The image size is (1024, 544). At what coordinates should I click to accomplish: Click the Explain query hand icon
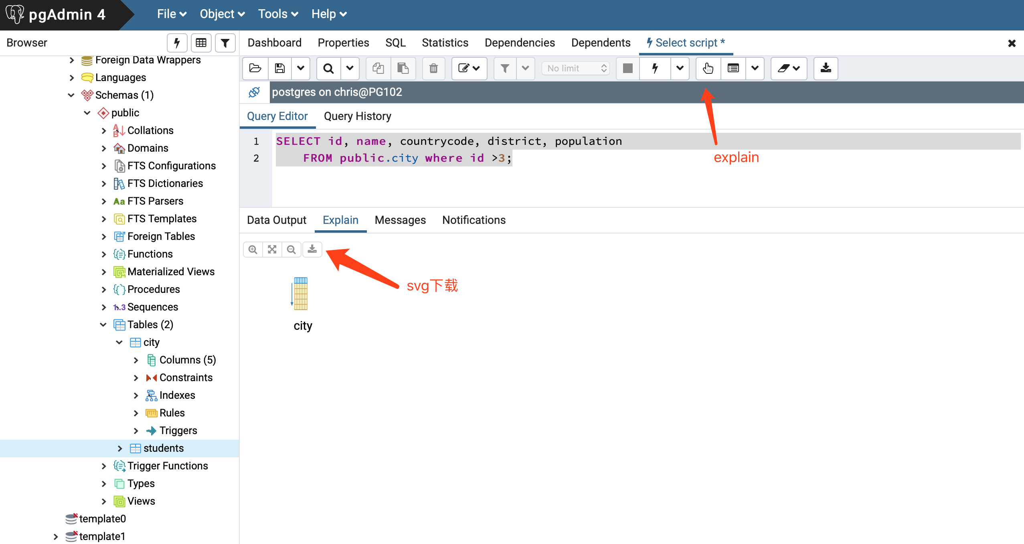pos(708,68)
